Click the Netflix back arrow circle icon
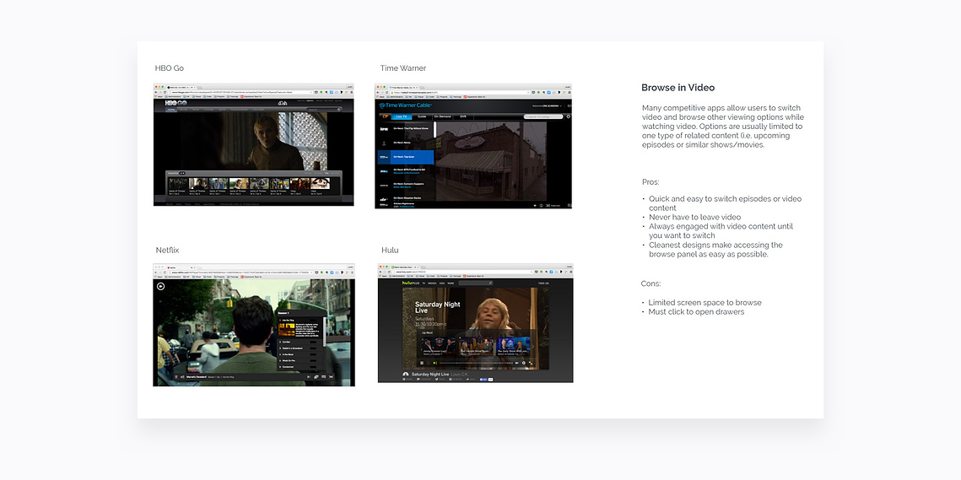This screenshot has height=480, width=961. tap(160, 286)
